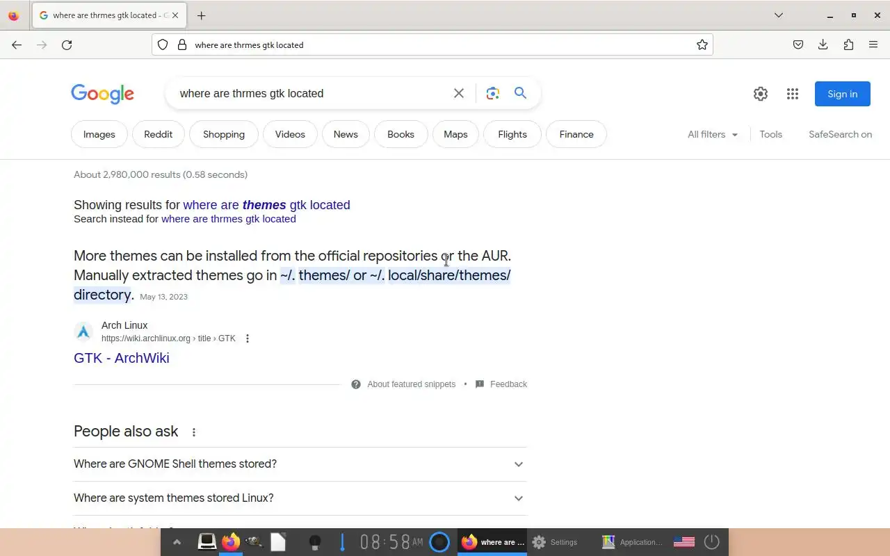Open the Firefox downloads panel

click(x=823, y=44)
